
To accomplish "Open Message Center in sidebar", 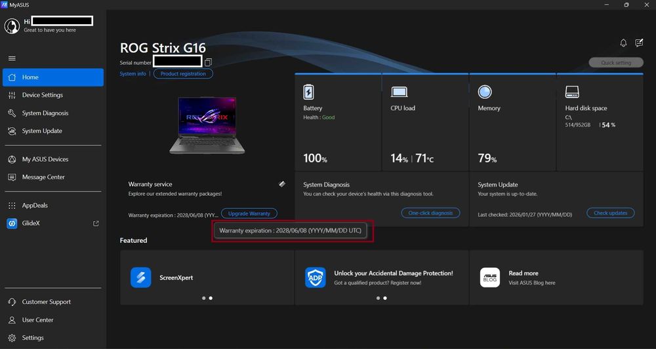I will (x=53, y=177).
